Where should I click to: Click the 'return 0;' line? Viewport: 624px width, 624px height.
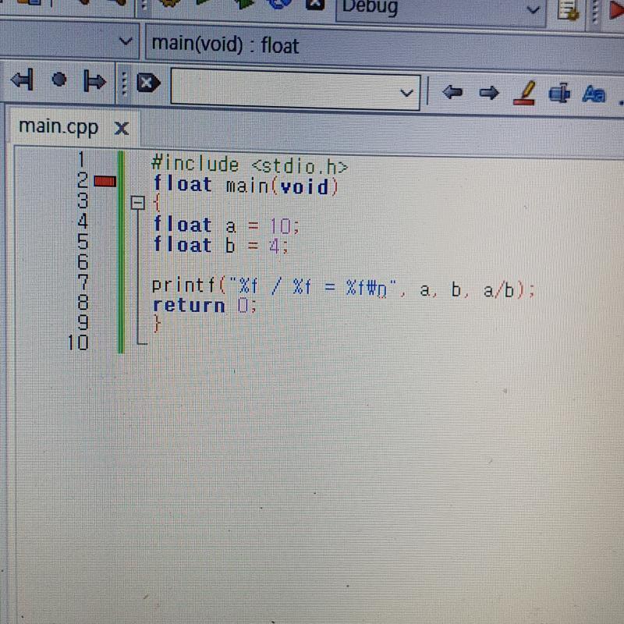point(204,306)
